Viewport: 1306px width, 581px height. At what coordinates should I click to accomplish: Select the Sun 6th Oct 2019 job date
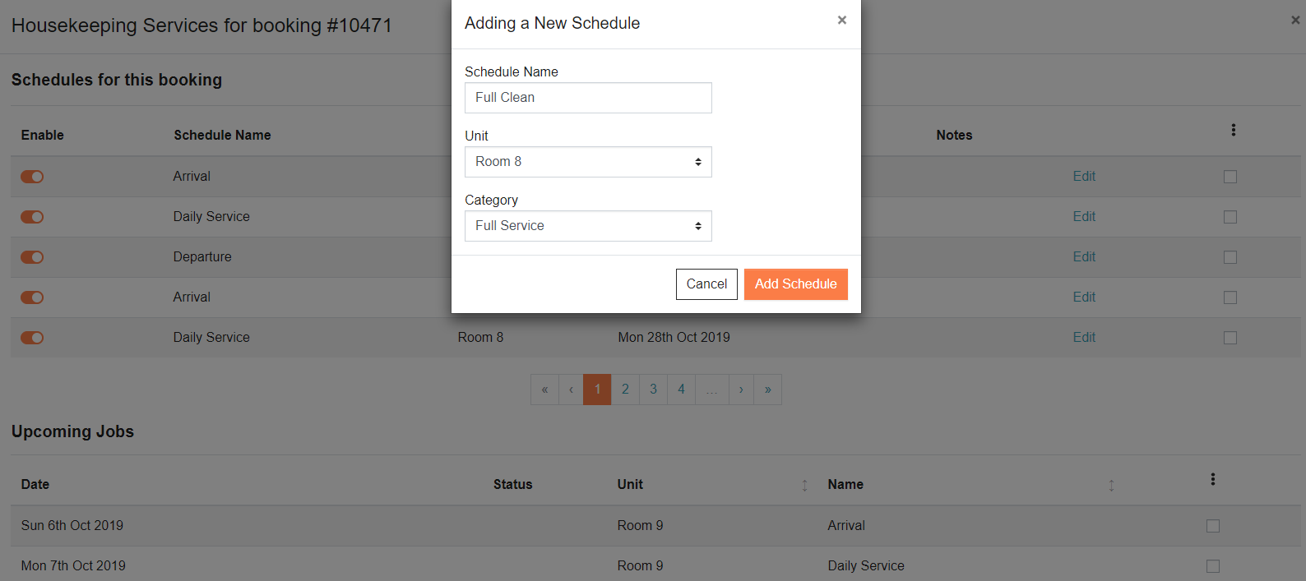[x=72, y=525]
